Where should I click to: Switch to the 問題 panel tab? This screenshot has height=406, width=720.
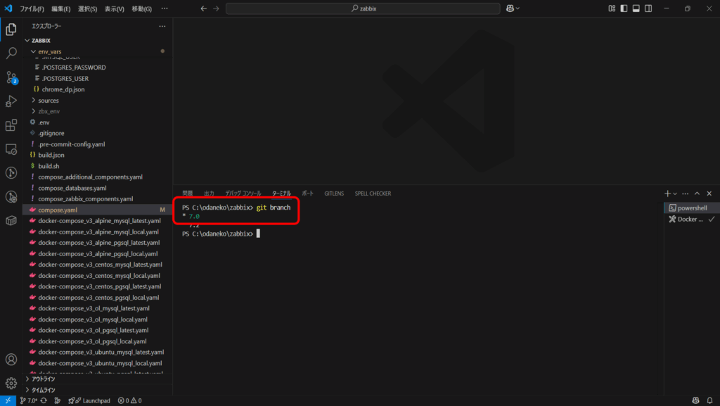click(187, 194)
